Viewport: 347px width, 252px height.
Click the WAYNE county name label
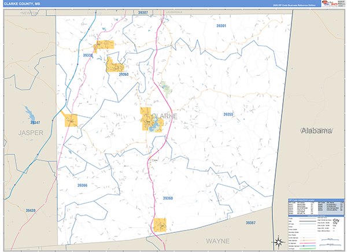coord(218,241)
